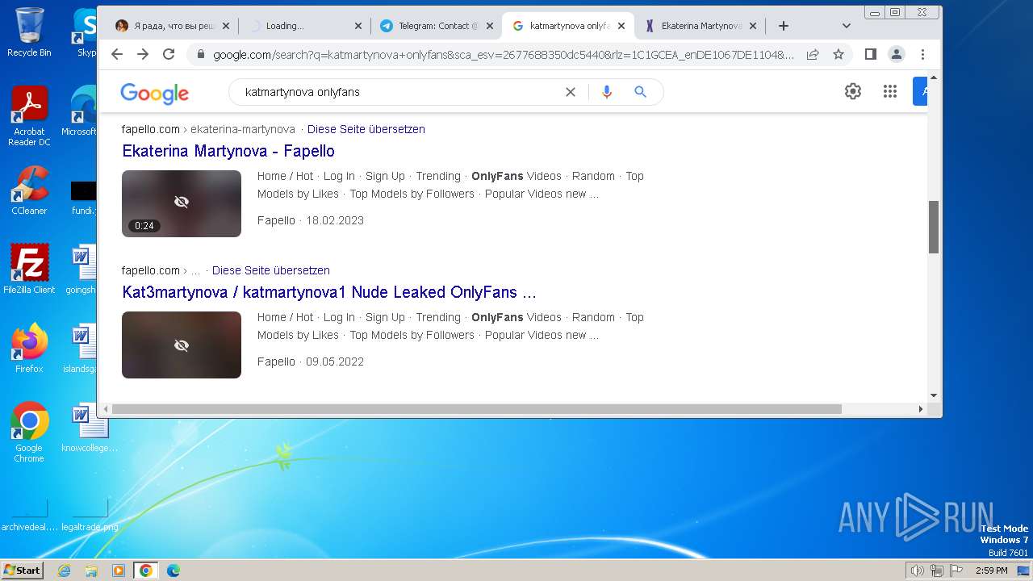Reload the Google search page
This screenshot has height=581, width=1033.
coord(169,54)
